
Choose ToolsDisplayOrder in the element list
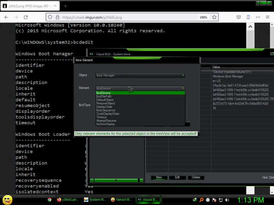coord(140,114)
